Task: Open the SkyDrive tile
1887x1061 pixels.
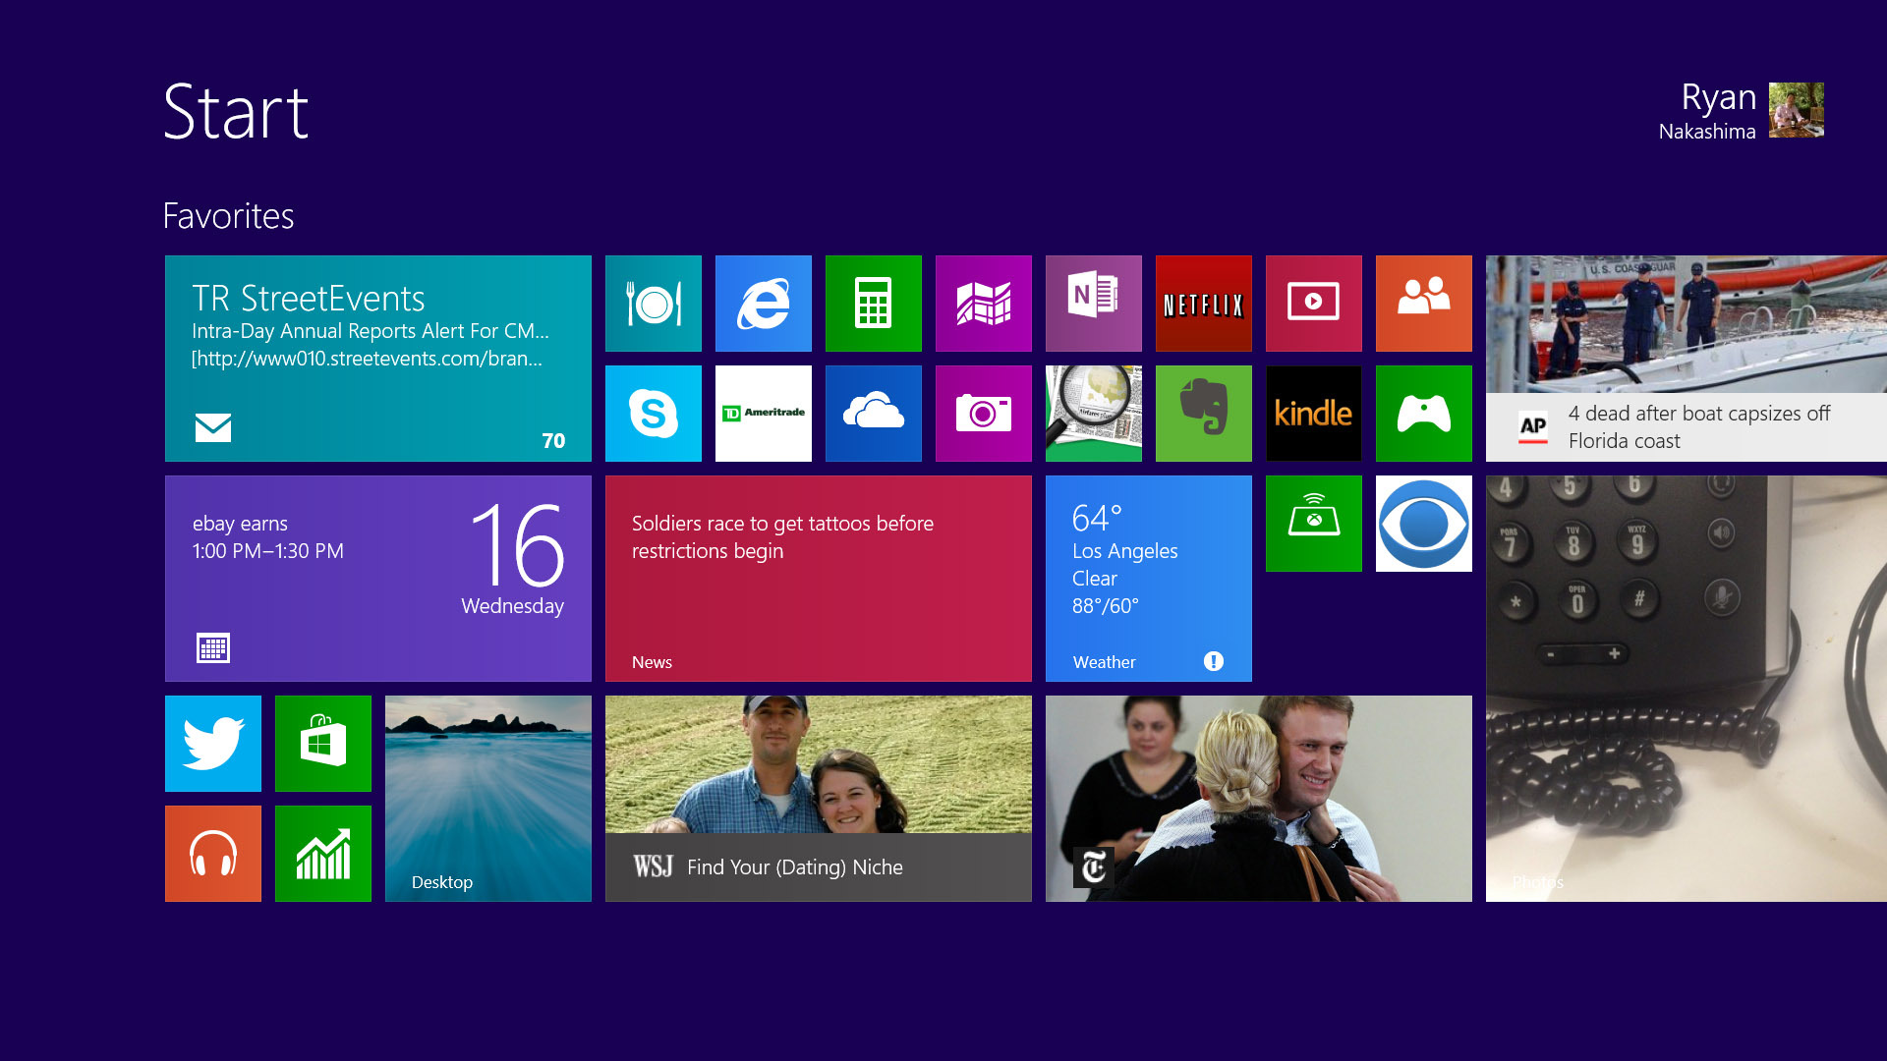Action: 873,413
